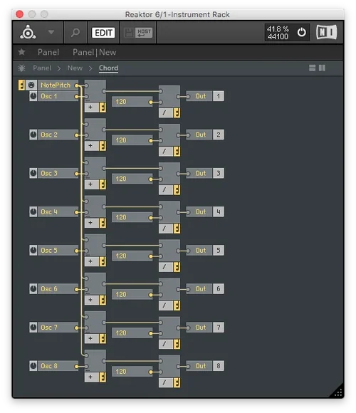Click the Osc 8 knob icon
The width and height of the screenshot is (356, 413).
[33, 366]
